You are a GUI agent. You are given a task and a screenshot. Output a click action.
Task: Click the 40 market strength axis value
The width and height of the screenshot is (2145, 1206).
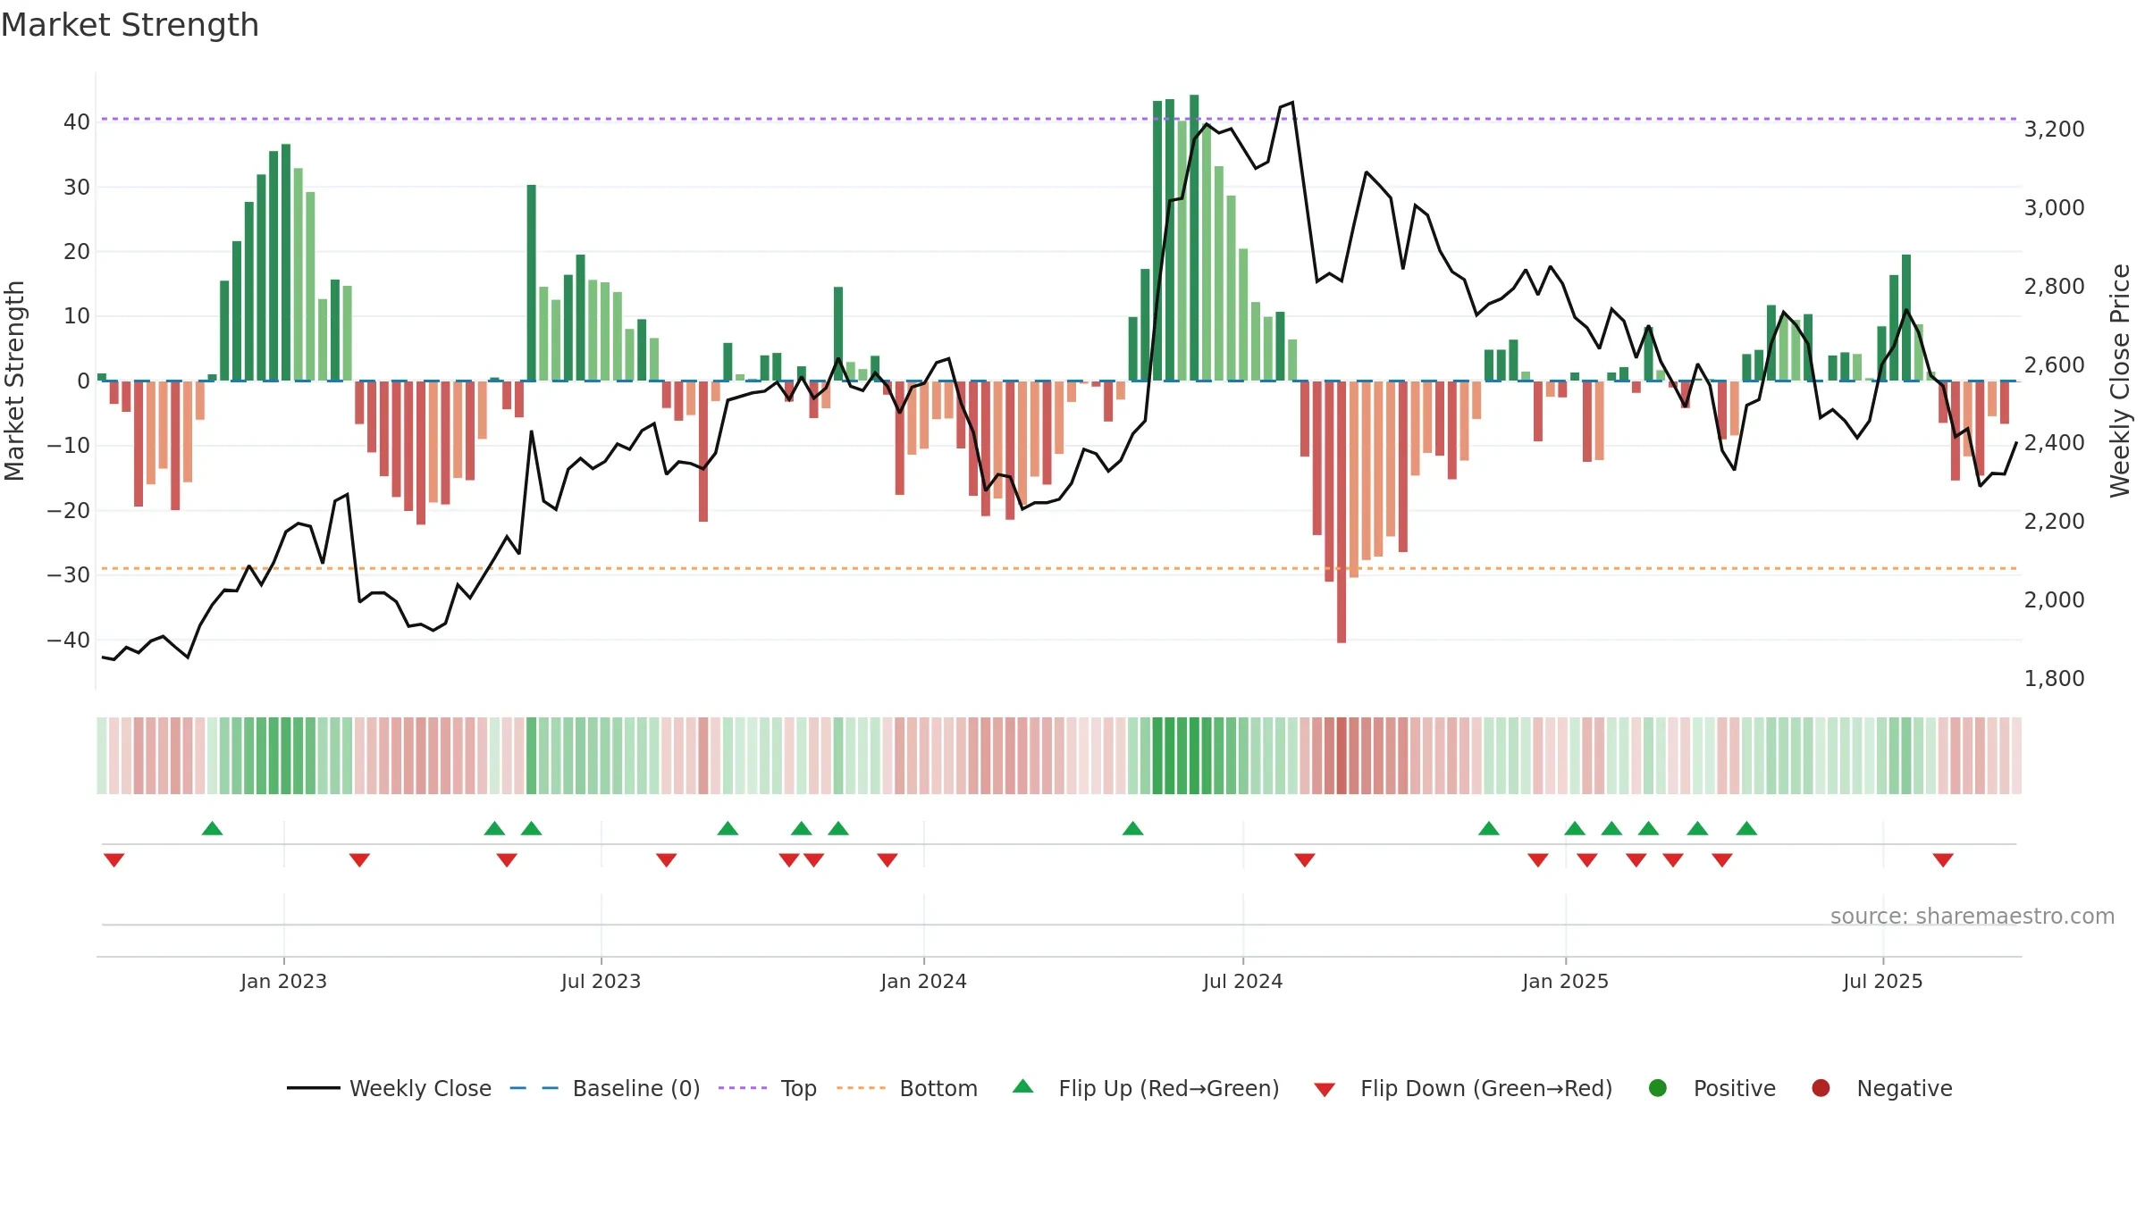[x=76, y=122]
